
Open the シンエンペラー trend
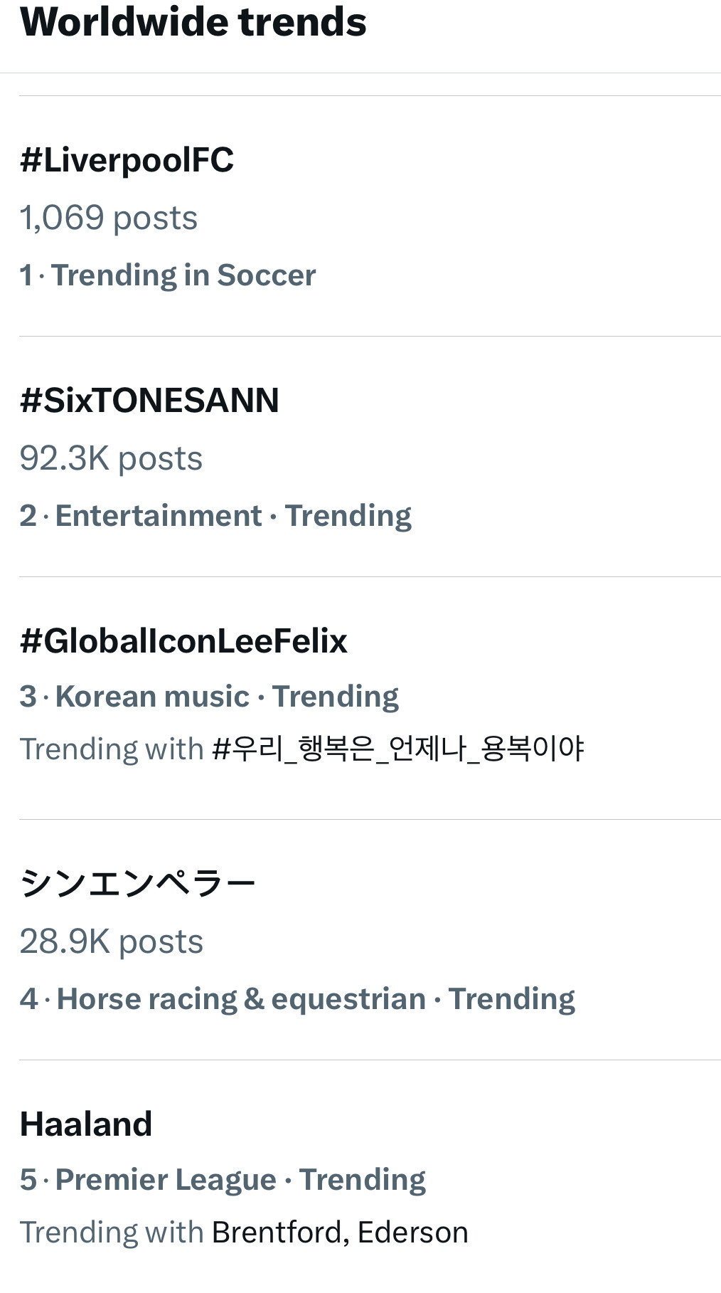tap(137, 883)
